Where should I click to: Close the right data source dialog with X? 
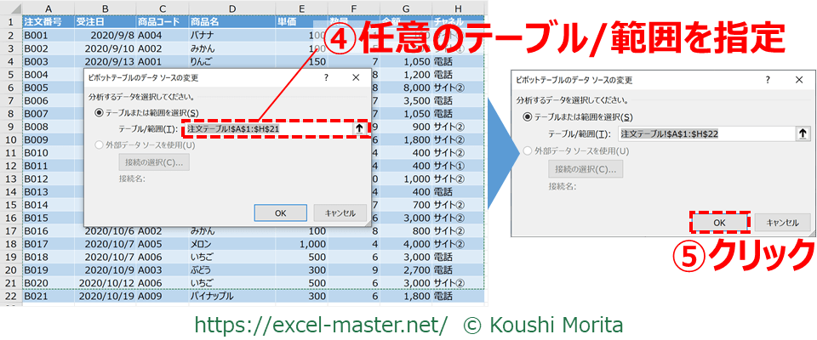[798, 79]
